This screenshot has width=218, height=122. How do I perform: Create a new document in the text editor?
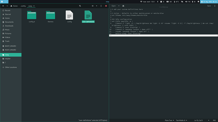click(123, 6)
